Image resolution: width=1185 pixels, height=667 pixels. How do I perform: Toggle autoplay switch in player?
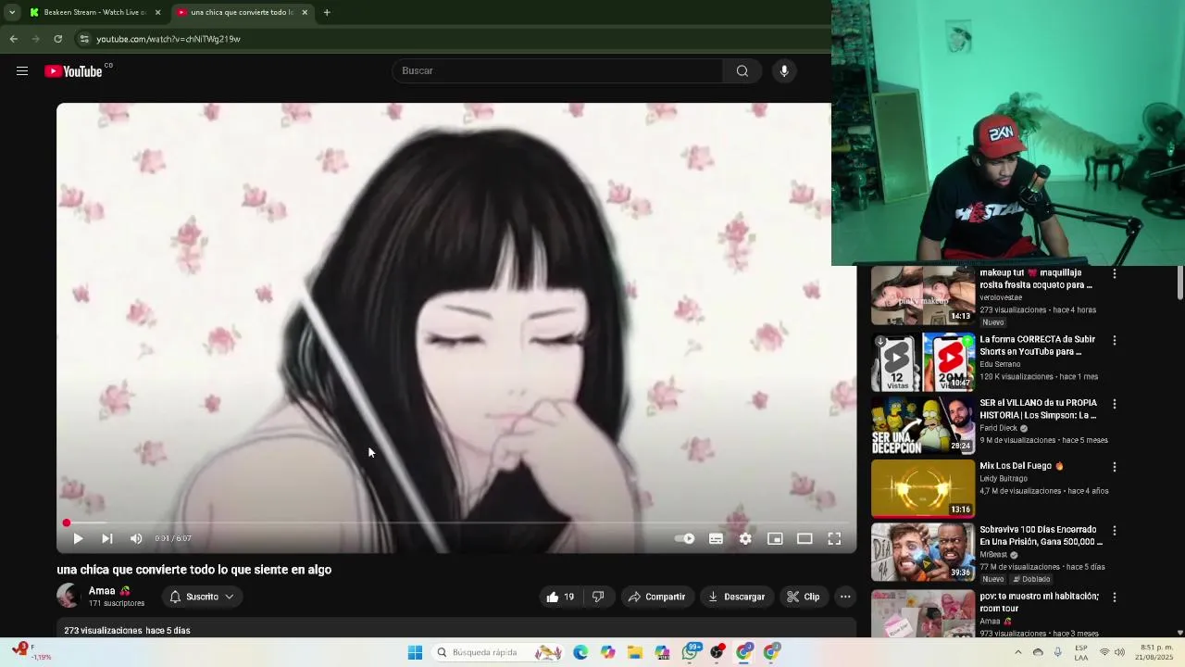coord(684,538)
